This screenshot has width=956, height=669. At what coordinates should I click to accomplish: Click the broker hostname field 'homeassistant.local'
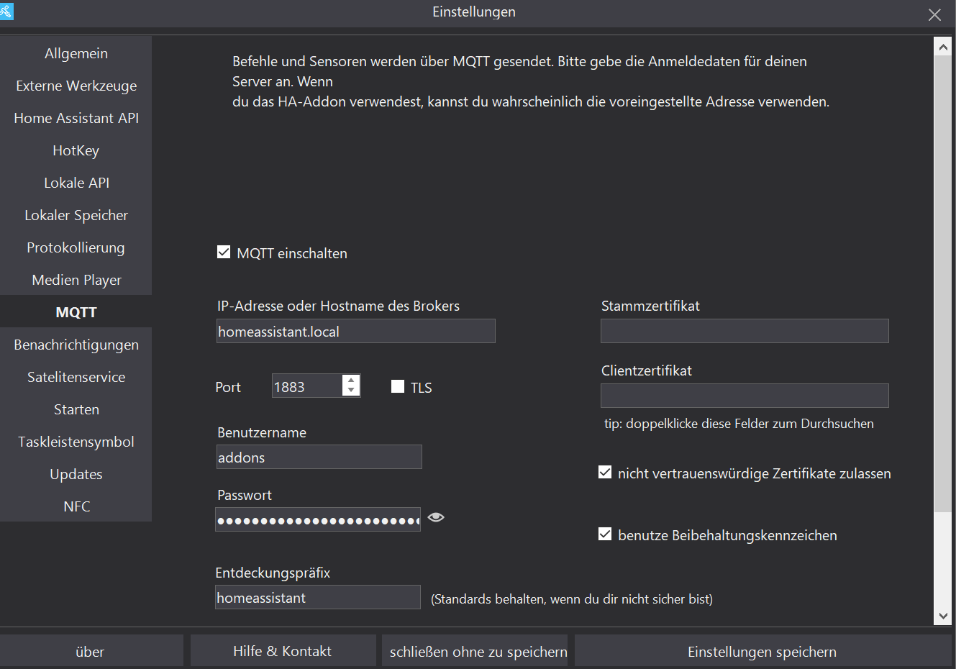coord(356,331)
